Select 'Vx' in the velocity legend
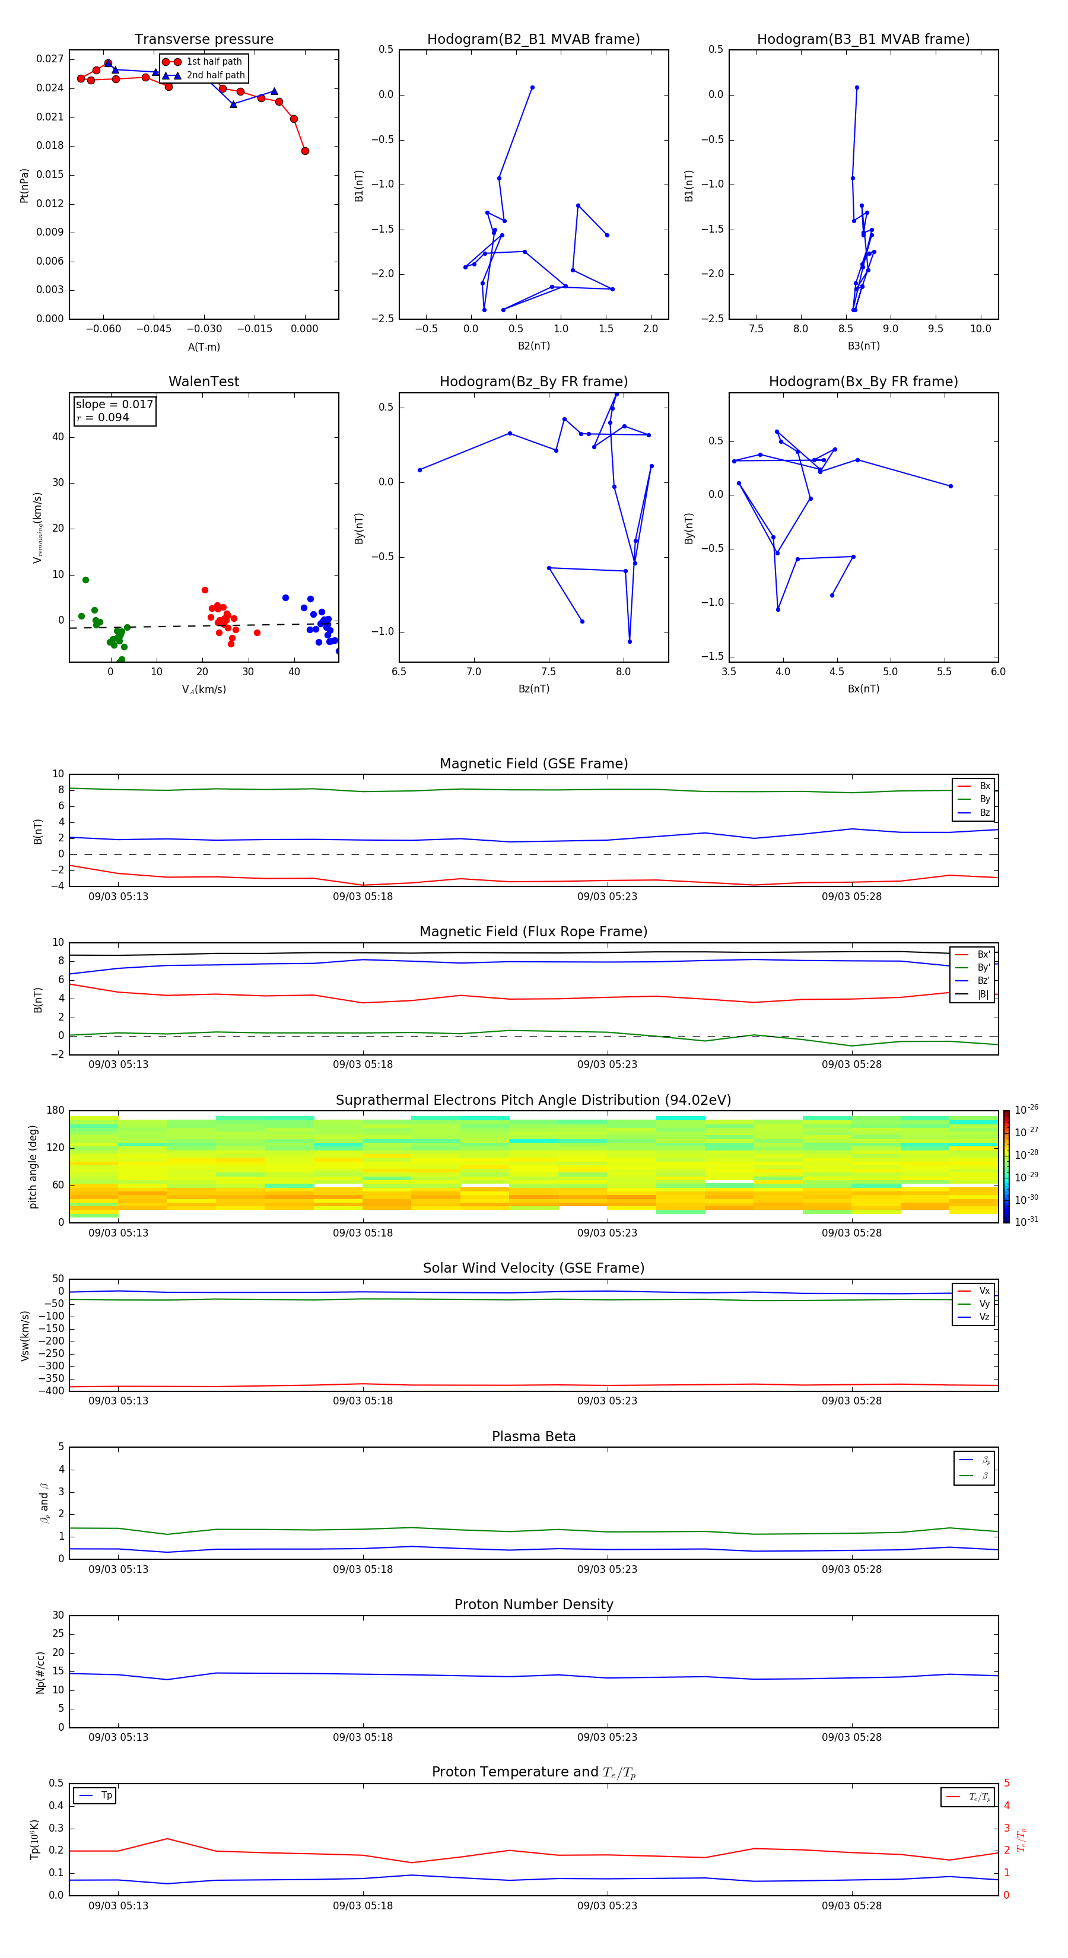Screen dimensions: 1068x1958 pyautogui.click(x=974, y=1290)
